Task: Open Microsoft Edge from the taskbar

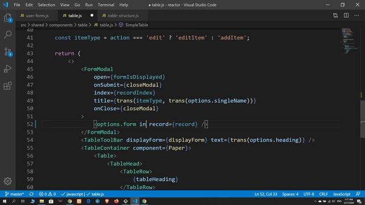Action: [x=88, y=201]
